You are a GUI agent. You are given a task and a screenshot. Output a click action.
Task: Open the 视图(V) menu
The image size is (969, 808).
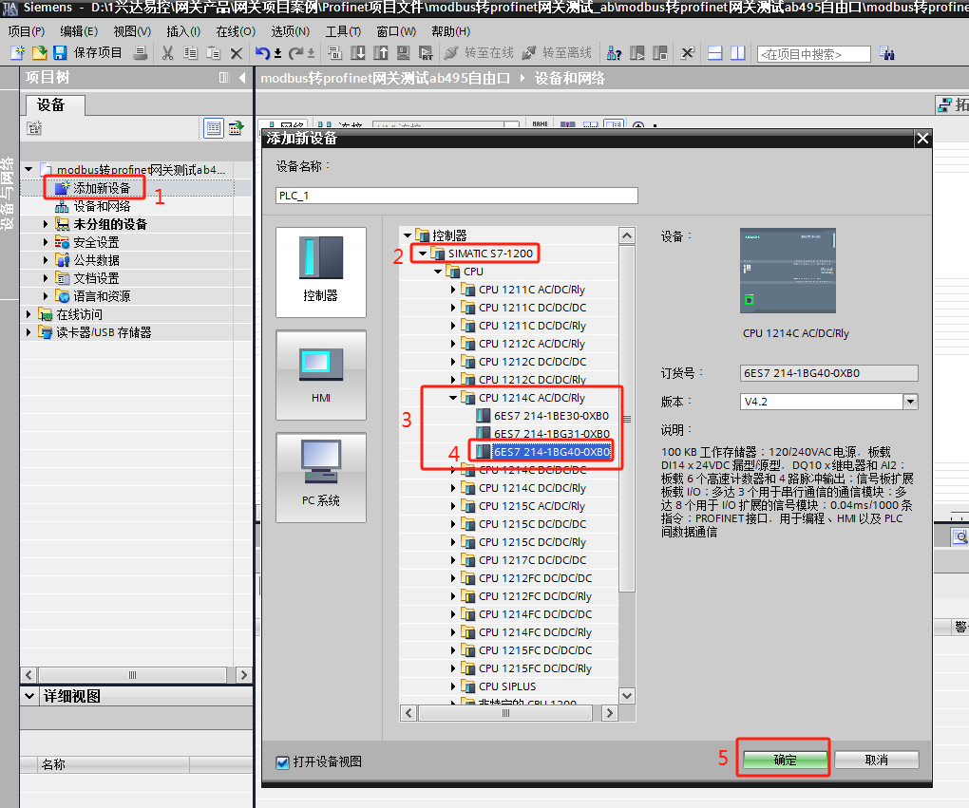(132, 31)
